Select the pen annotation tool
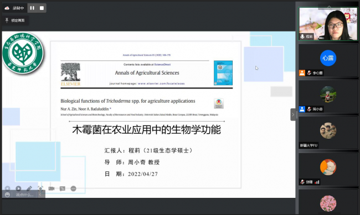This screenshot has width=360, height=215. click(29, 188)
